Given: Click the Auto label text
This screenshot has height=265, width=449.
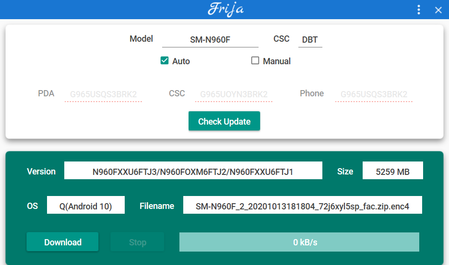Looking at the screenshot, I should point(181,61).
